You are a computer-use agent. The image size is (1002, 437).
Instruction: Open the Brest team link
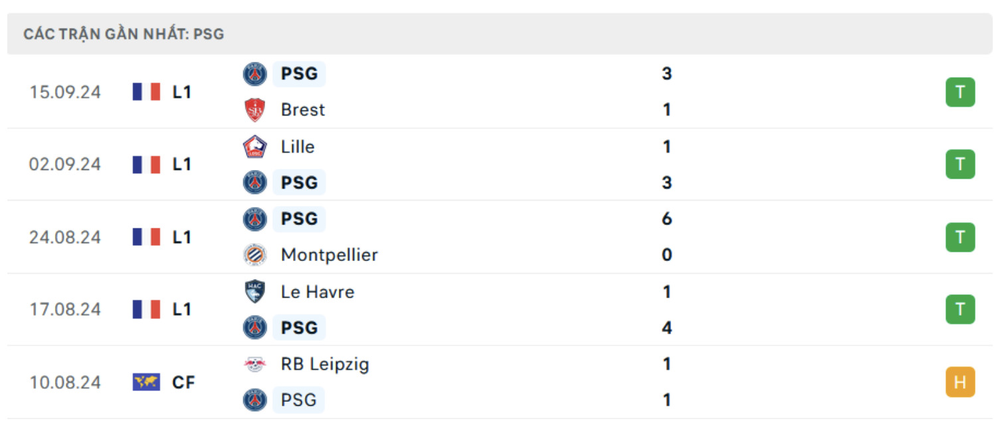click(303, 110)
